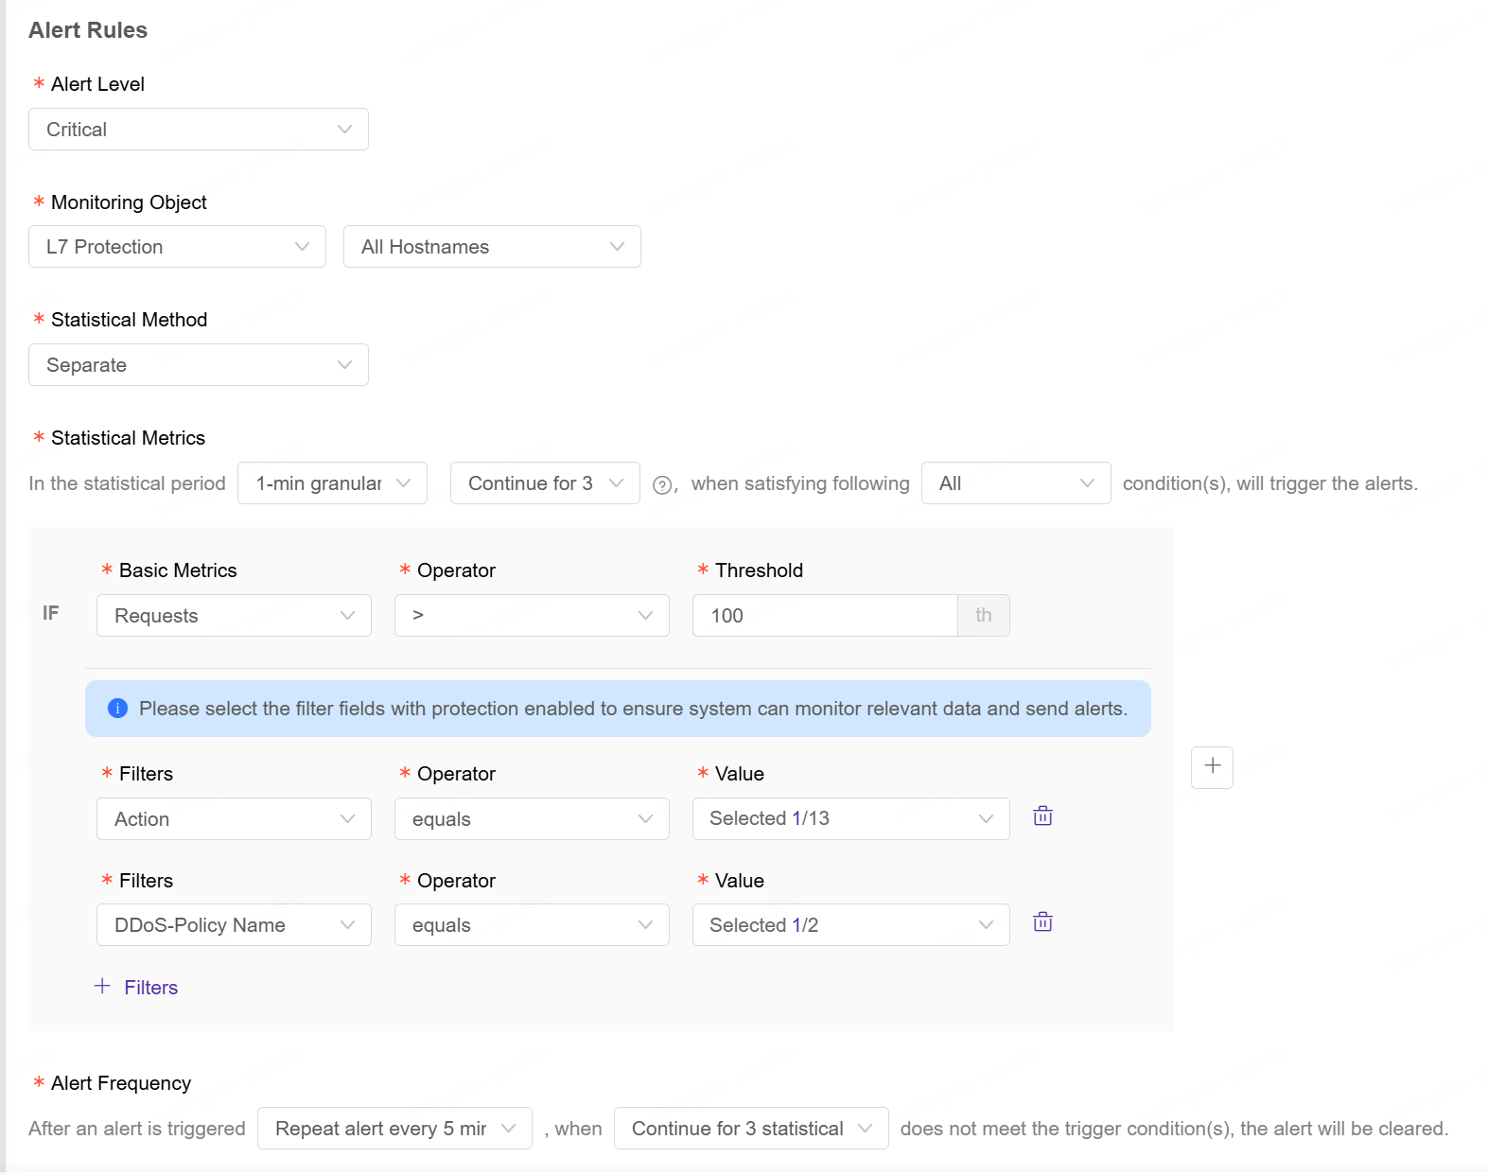This screenshot has width=1488, height=1175.
Task: Click the Threshold input field
Action: pyautogui.click(x=824, y=616)
